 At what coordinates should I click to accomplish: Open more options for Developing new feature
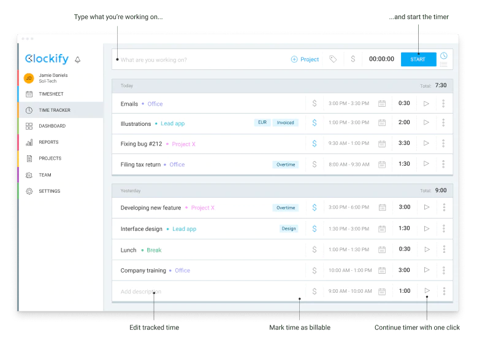pos(444,207)
